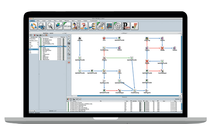This screenshot has width=212, height=137.
Task: Open the @ email action icon
Action: tap(118, 26)
